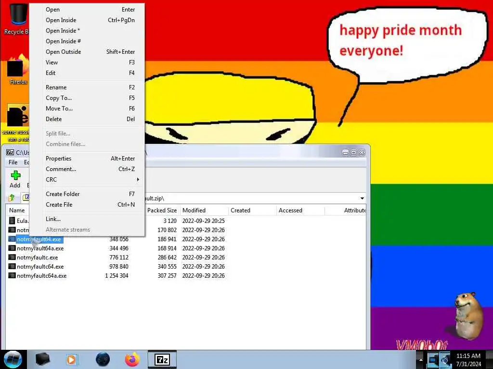
Task: Expand the address bar path dropdown
Action: [362, 198]
